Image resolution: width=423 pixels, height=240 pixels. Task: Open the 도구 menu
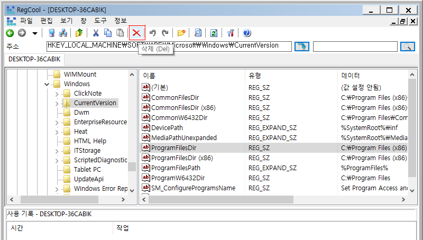[x=100, y=21]
